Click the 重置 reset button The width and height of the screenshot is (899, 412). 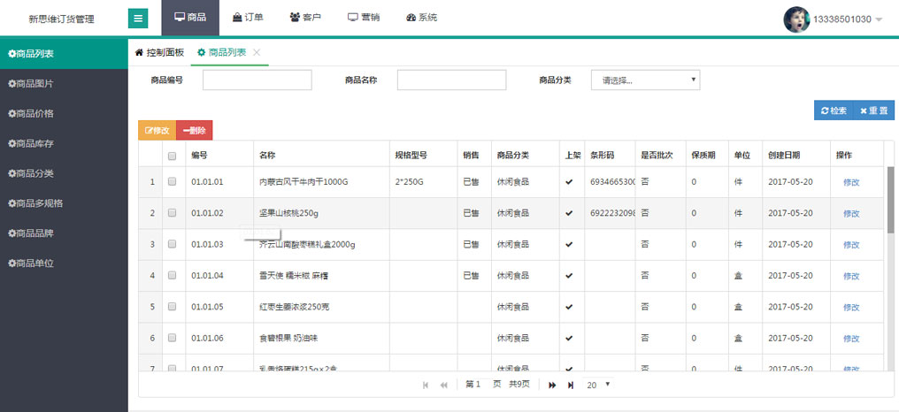[873, 111]
